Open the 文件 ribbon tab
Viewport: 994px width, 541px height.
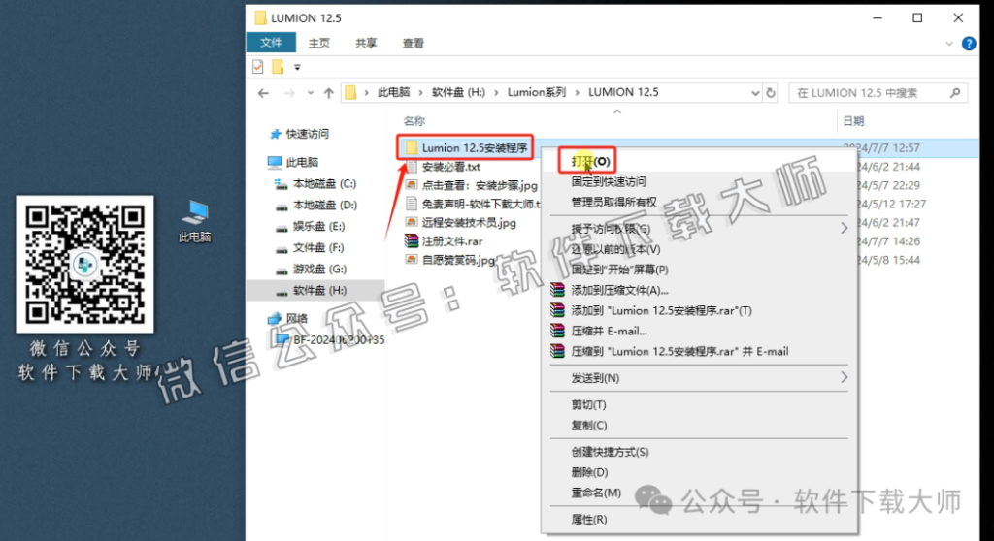(x=271, y=43)
